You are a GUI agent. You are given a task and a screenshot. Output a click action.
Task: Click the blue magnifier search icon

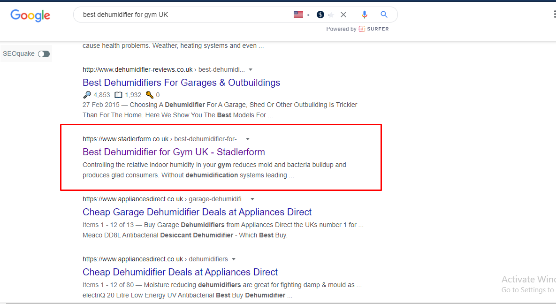click(384, 15)
